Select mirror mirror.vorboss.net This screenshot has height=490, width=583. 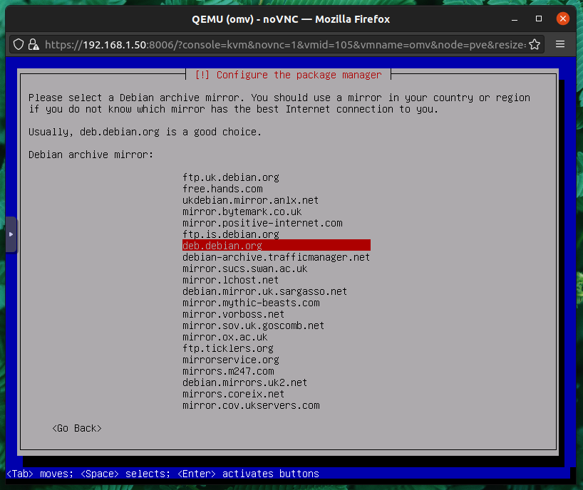tap(234, 314)
